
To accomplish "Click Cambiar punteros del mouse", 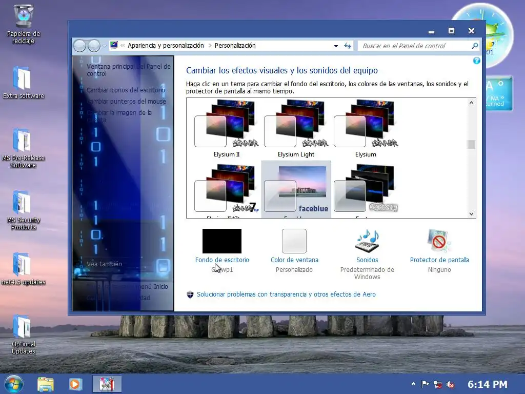I will click(x=126, y=102).
